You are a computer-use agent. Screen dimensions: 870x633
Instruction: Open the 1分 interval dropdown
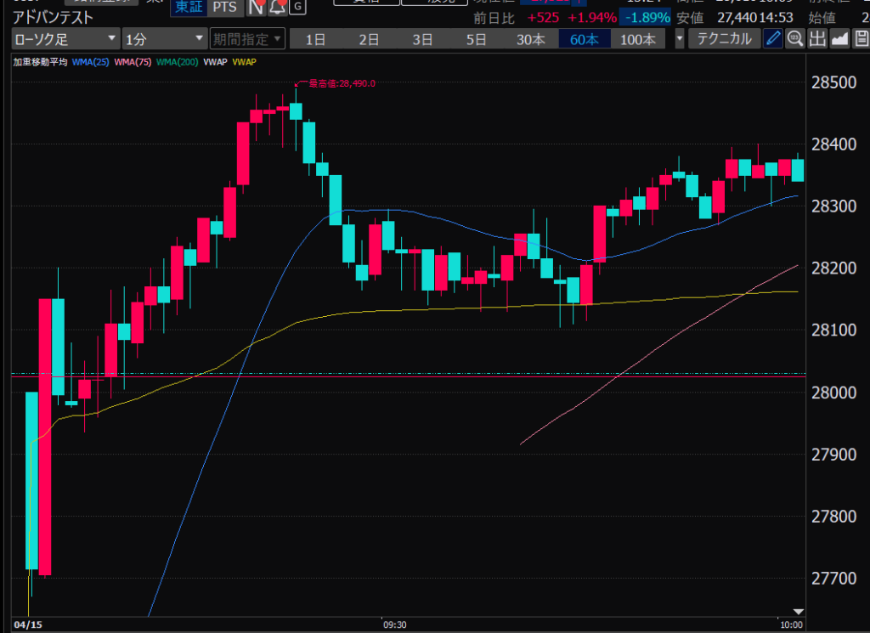164,39
